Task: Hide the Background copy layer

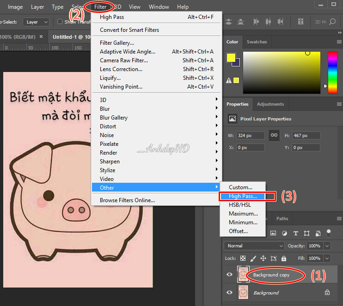Action: click(229, 274)
